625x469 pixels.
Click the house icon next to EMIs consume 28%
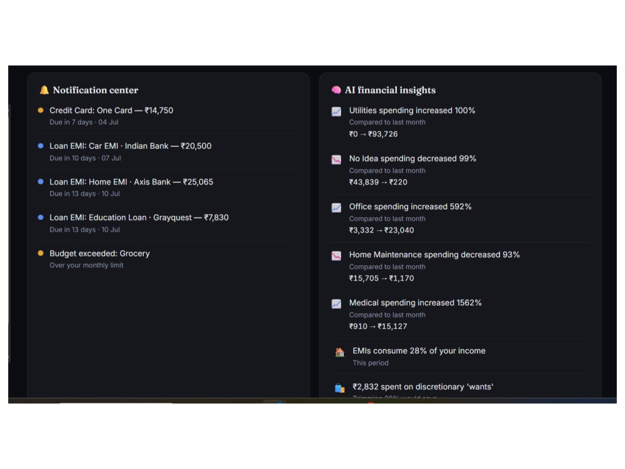(339, 352)
